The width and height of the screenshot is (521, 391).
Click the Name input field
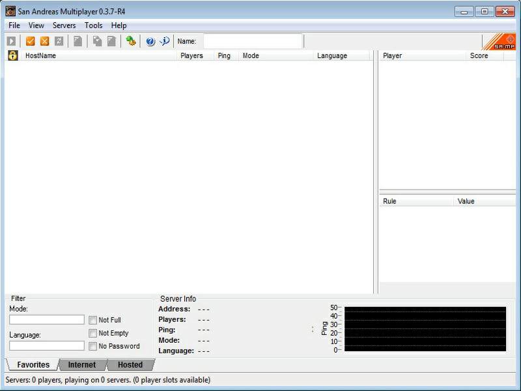253,41
